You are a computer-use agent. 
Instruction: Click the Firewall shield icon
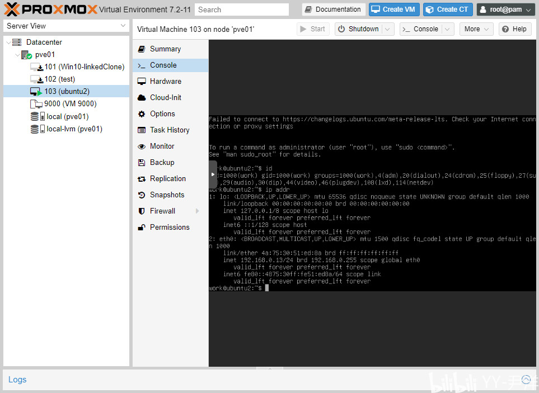[141, 211]
